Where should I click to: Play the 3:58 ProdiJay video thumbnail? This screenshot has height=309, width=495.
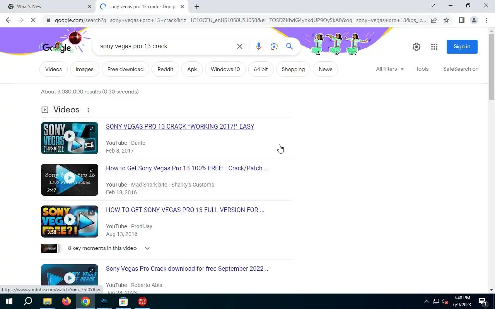70,221
